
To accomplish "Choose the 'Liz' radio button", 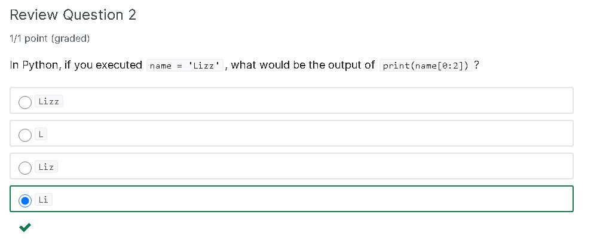I will click(x=25, y=167).
